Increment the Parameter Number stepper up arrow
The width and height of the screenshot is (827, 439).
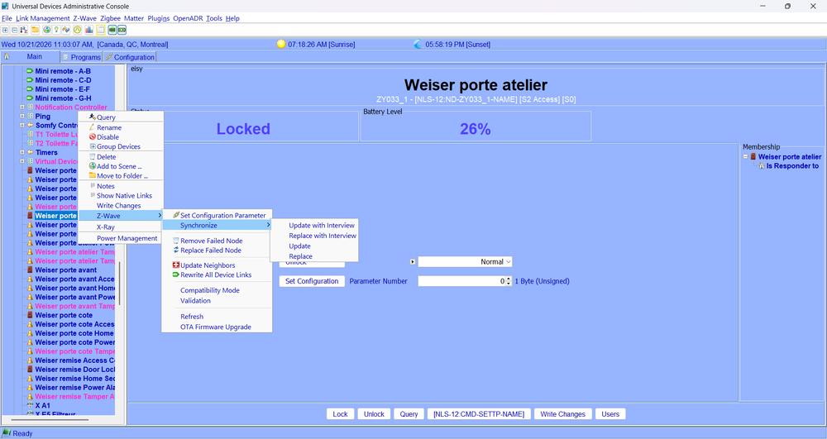click(x=509, y=279)
